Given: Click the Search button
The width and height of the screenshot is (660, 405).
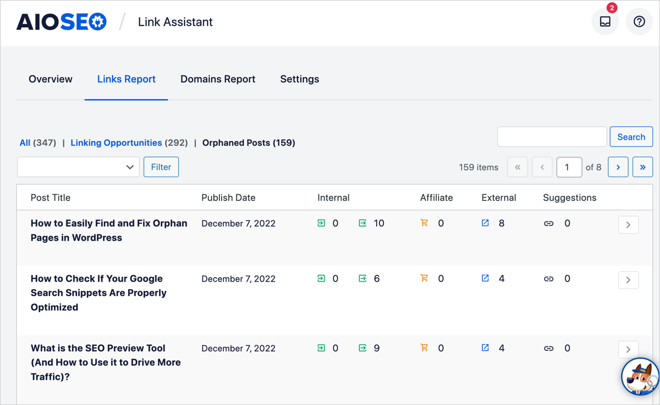Looking at the screenshot, I should [631, 137].
